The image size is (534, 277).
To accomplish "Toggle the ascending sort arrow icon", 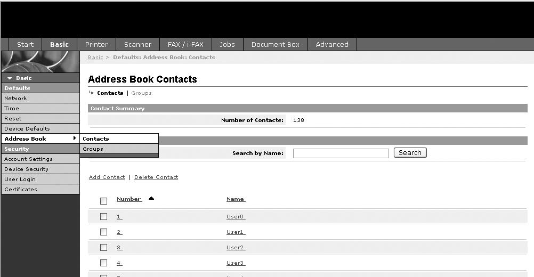I will 151,198.
